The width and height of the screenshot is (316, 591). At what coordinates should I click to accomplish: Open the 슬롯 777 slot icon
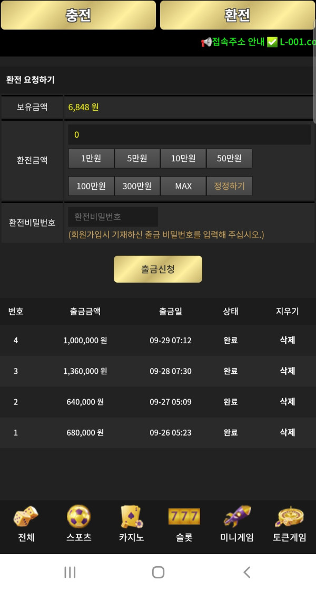tap(184, 517)
